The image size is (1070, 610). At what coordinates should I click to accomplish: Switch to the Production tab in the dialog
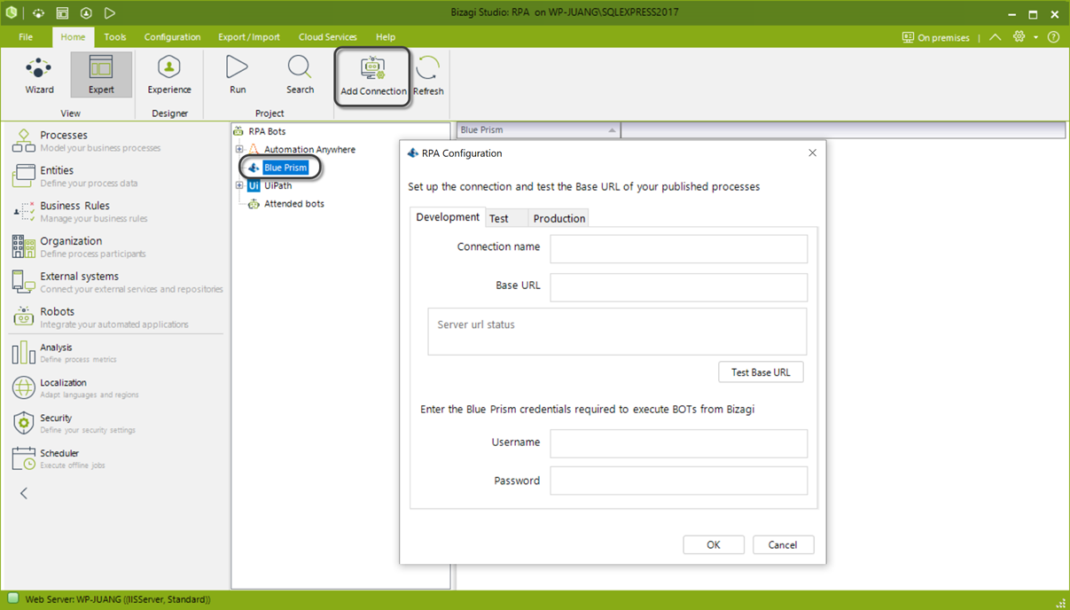click(559, 218)
